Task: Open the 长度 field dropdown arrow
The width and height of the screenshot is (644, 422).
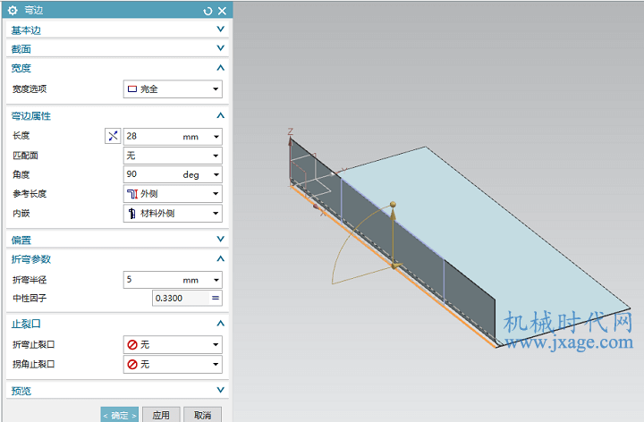Action: [x=216, y=137]
